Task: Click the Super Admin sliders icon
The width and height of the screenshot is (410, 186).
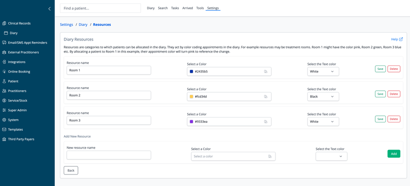Action: click(x=4, y=110)
